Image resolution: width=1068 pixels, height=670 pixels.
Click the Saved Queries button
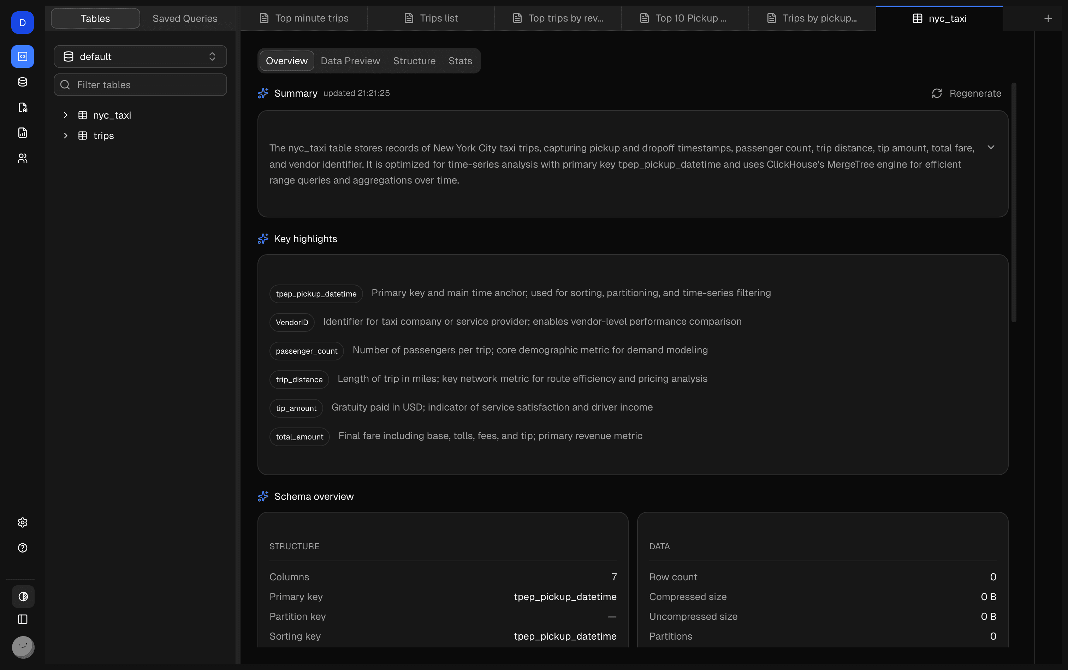[185, 18]
